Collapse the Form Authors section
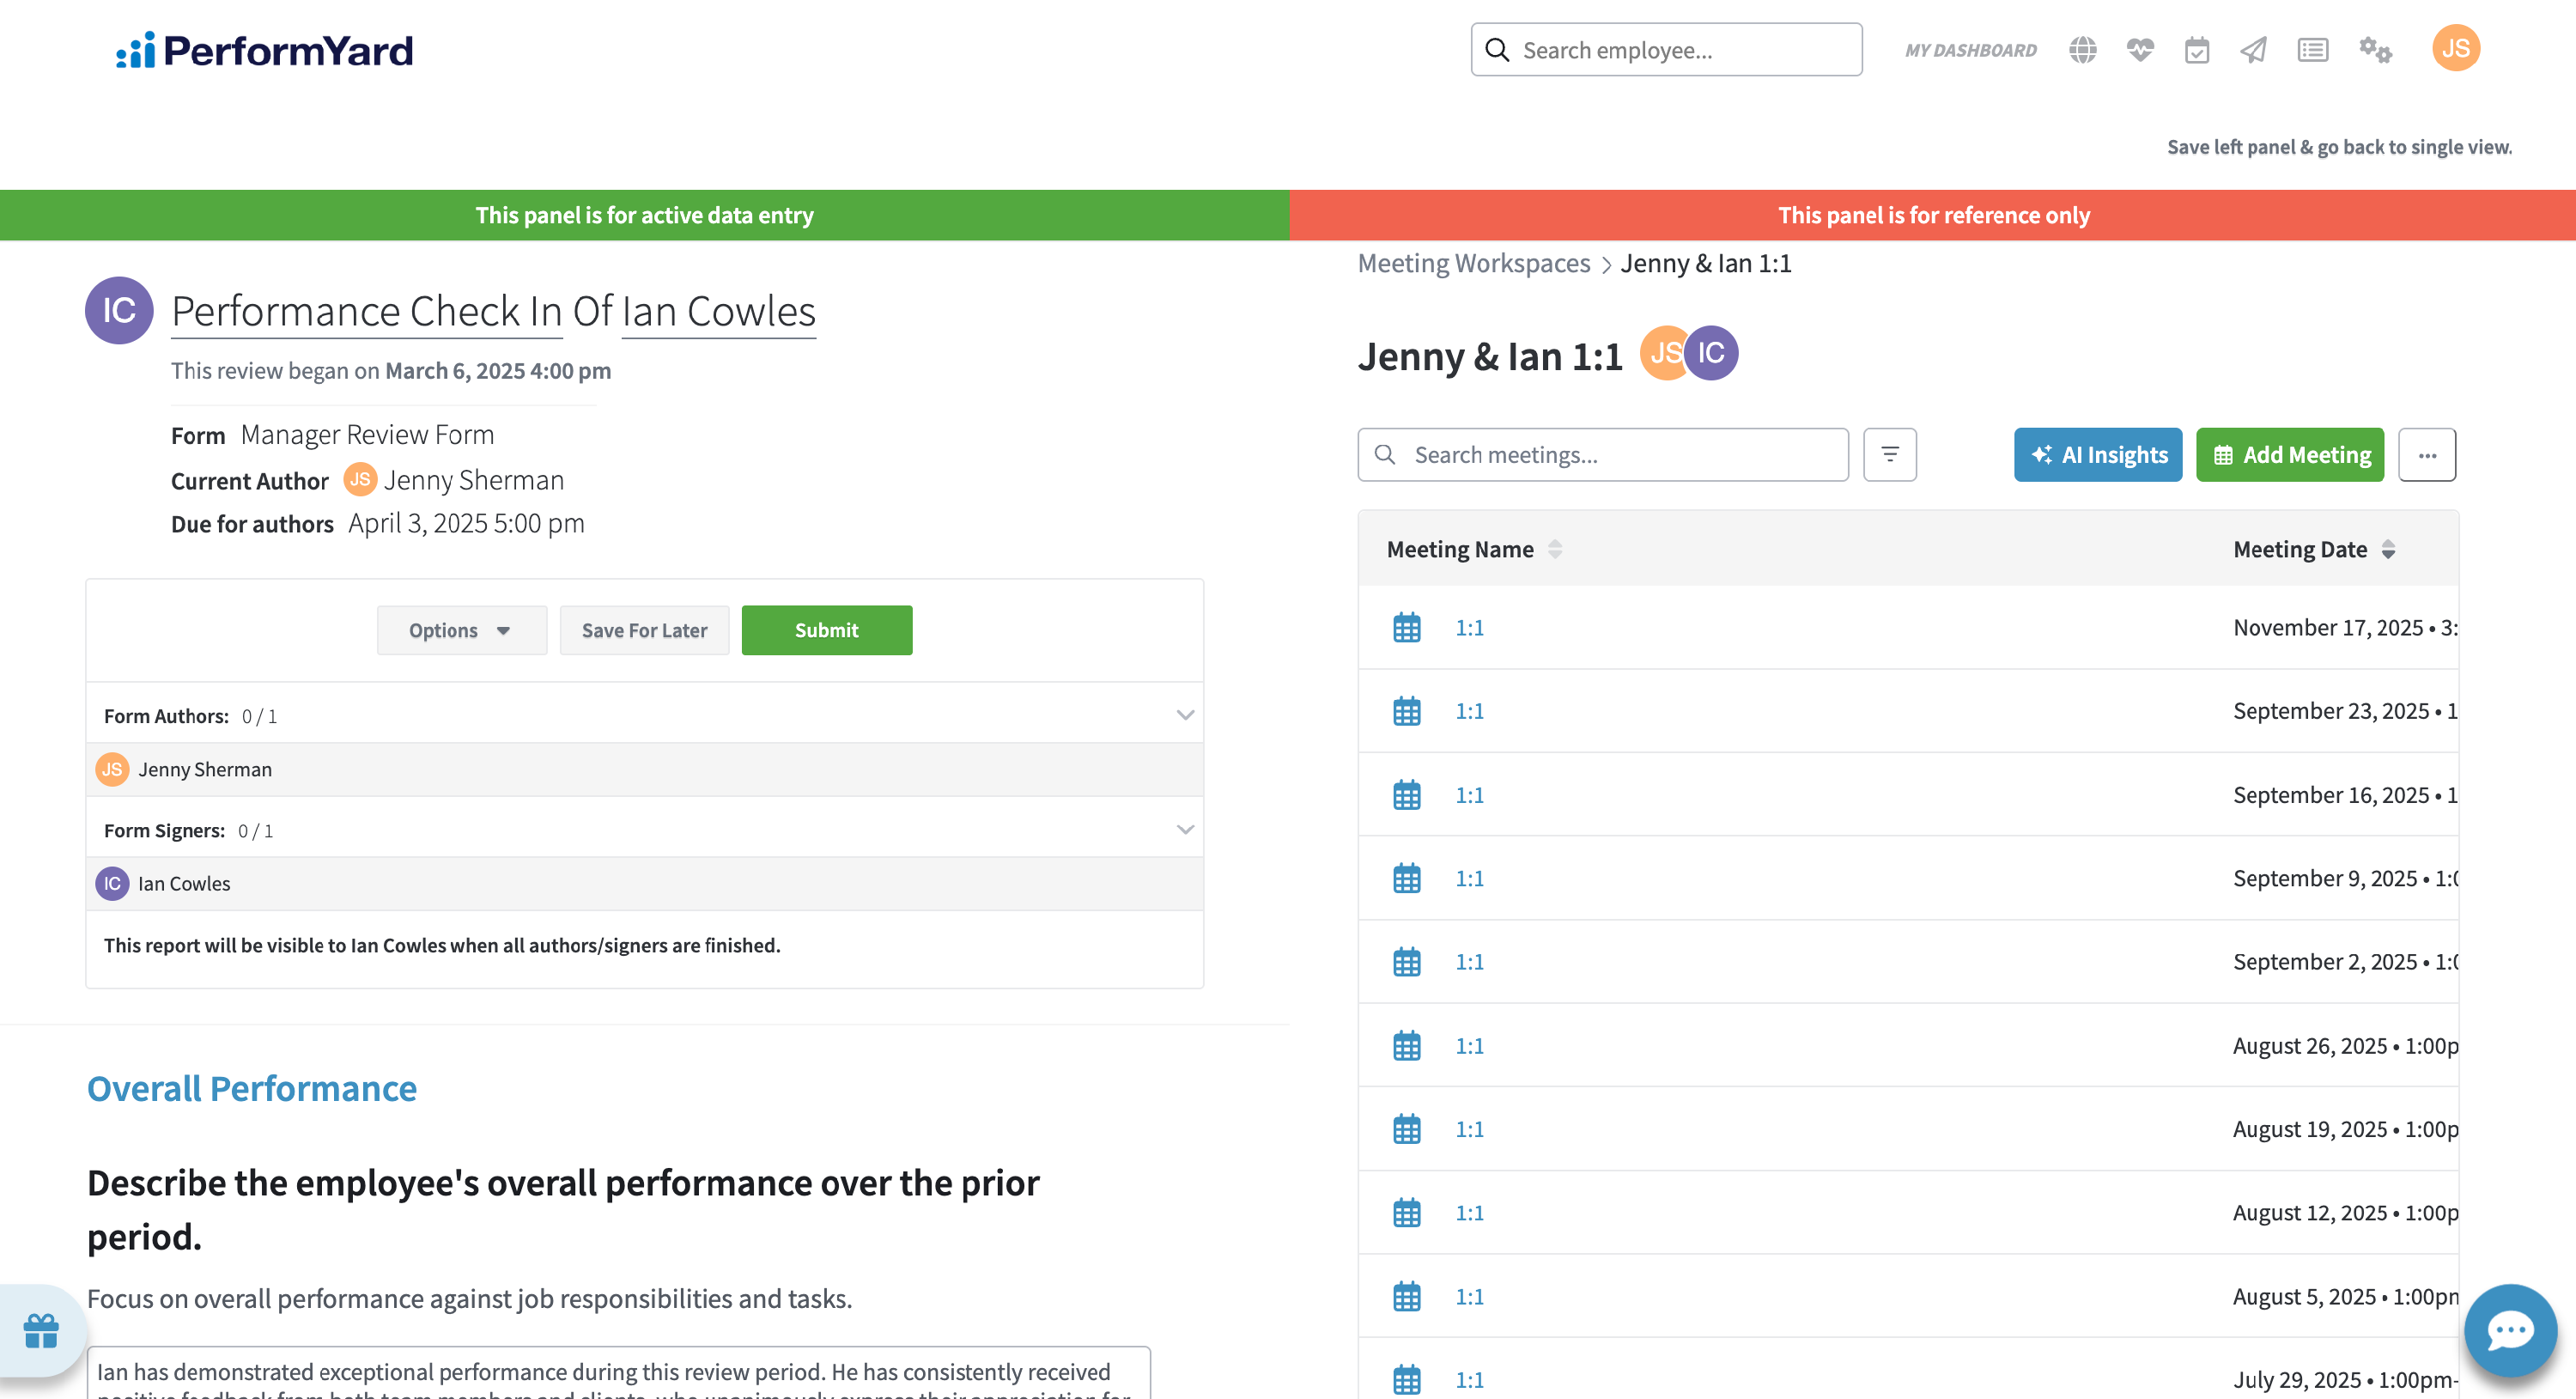Screen dimensions: 2576x1399 pyautogui.click(x=1184, y=715)
